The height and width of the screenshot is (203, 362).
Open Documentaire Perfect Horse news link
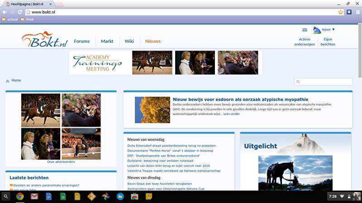[170, 151]
